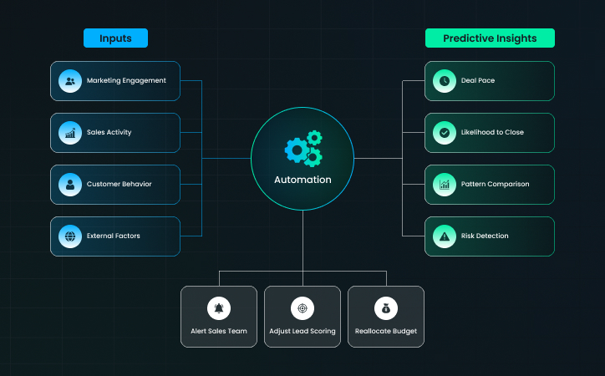Image resolution: width=605 pixels, height=376 pixels.
Task: Click the Customer Behavior person icon
Action: [x=70, y=184]
